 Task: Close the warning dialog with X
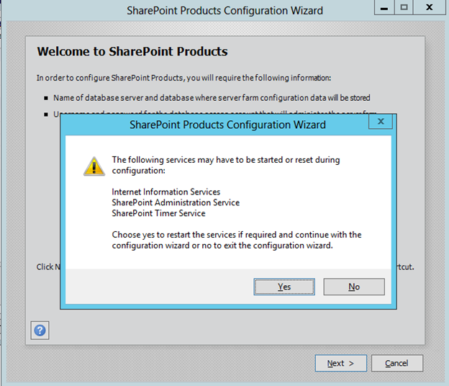pyautogui.click(x=381, y=122)
